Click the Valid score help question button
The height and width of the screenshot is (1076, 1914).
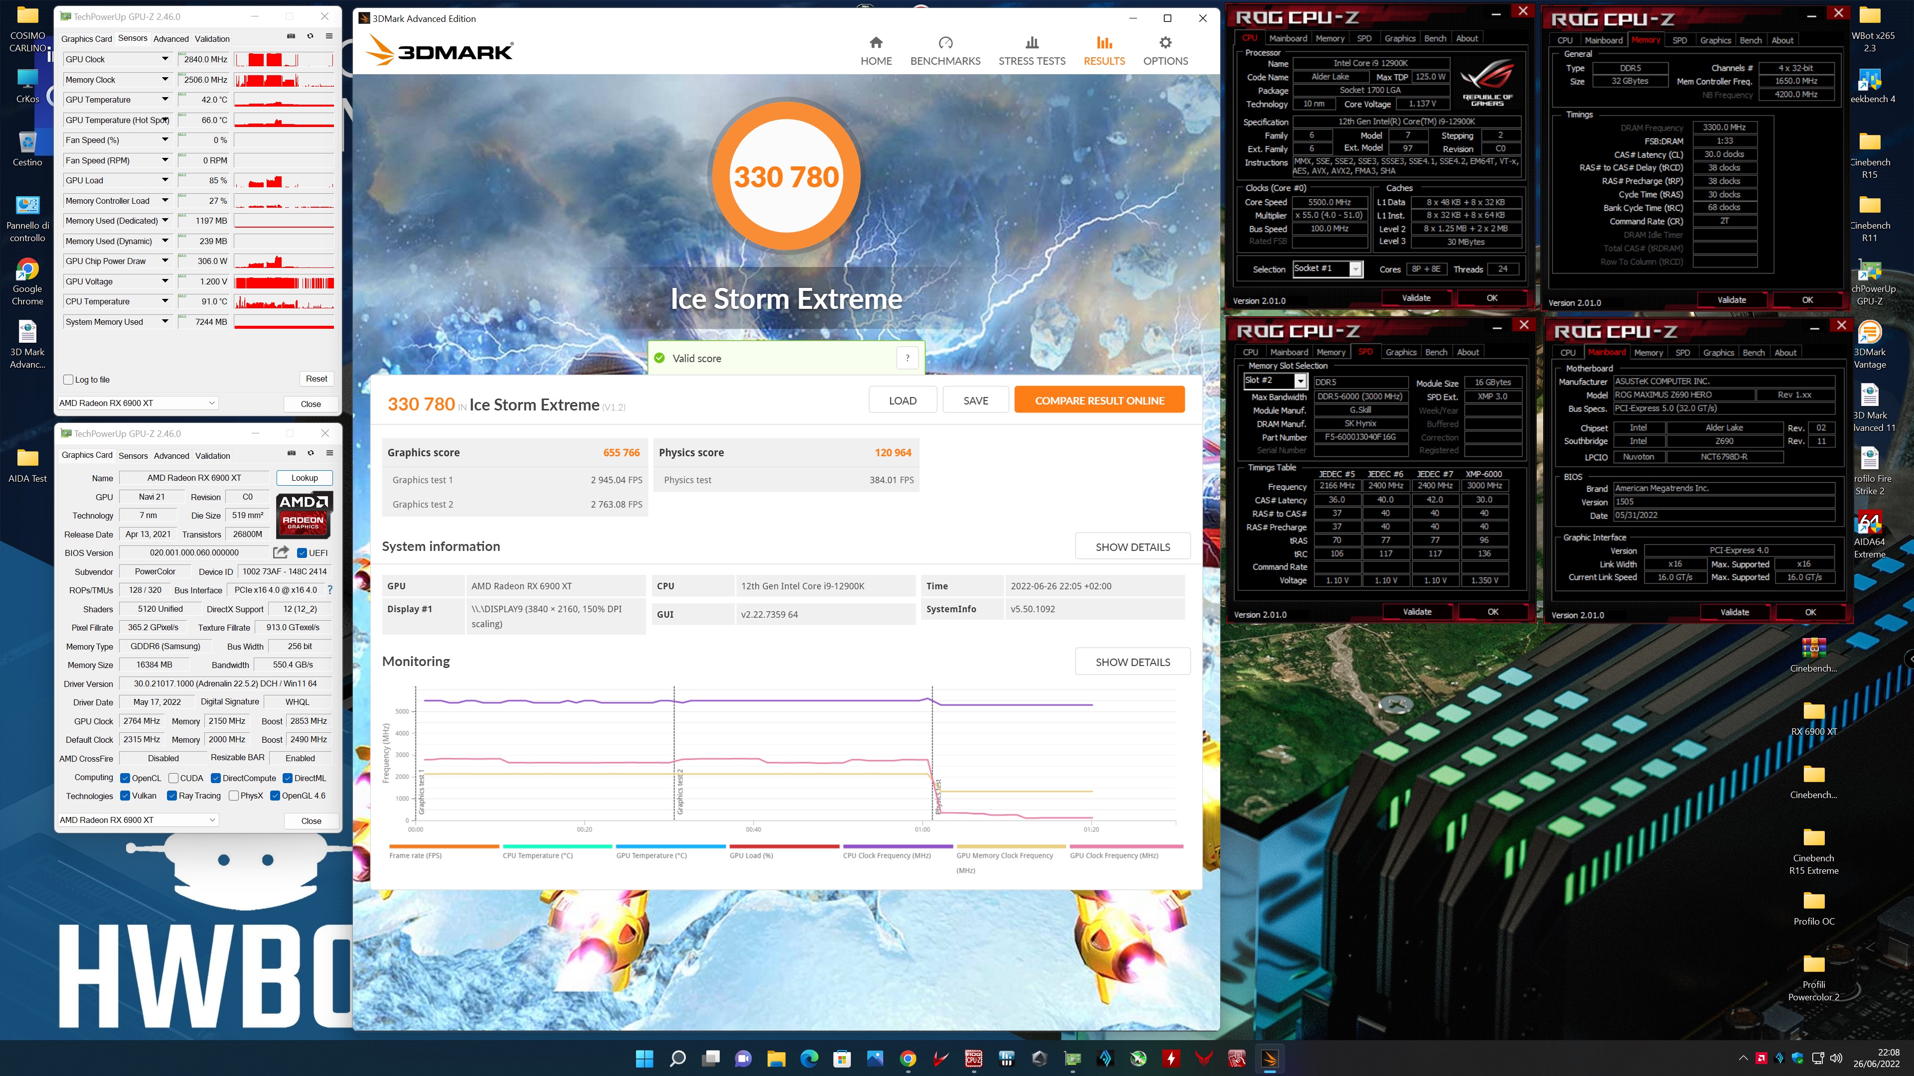click(x=907, y=358)
